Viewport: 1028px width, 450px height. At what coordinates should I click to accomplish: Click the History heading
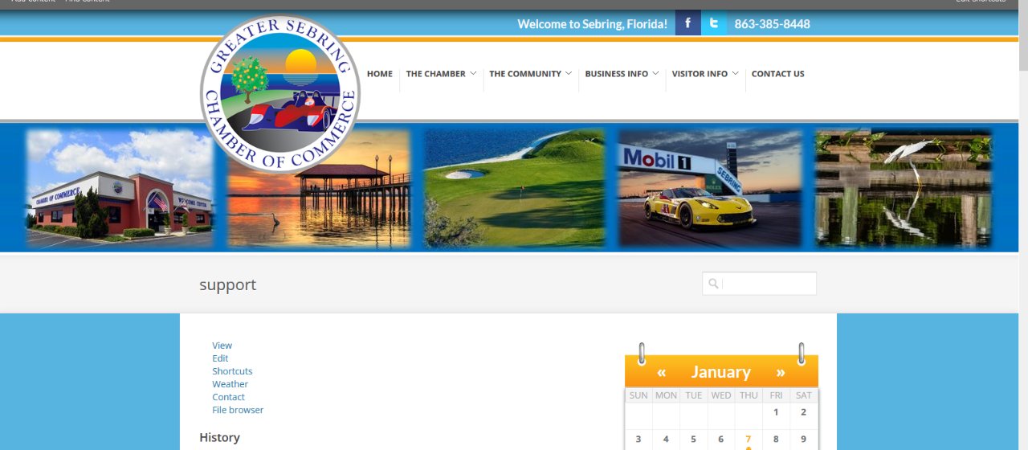[219, 437]
